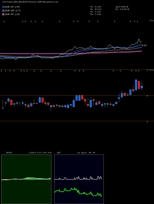
Task: Click the ADX parameters '(14 day) 0, +30, -30'
Action: click(x=86, y=153)
